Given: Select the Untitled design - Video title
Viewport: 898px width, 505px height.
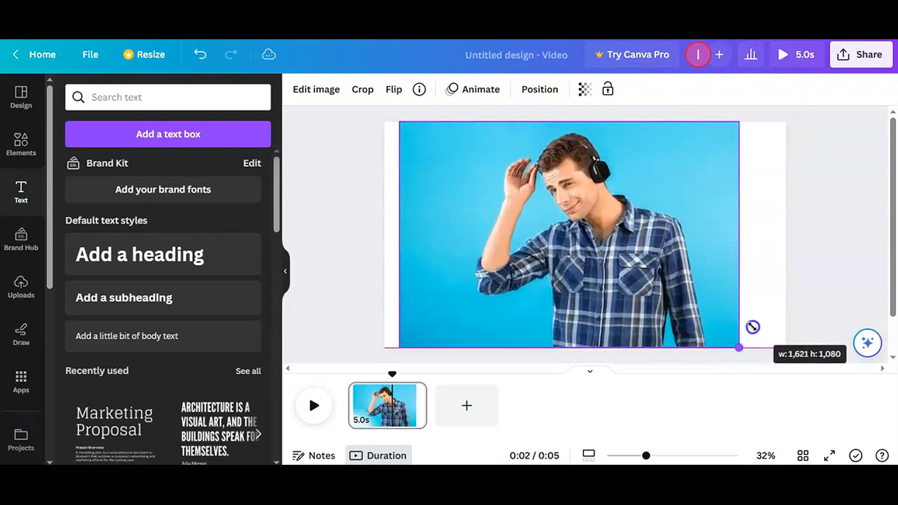Looking at the screenshot, I should [x=516, y=55].
